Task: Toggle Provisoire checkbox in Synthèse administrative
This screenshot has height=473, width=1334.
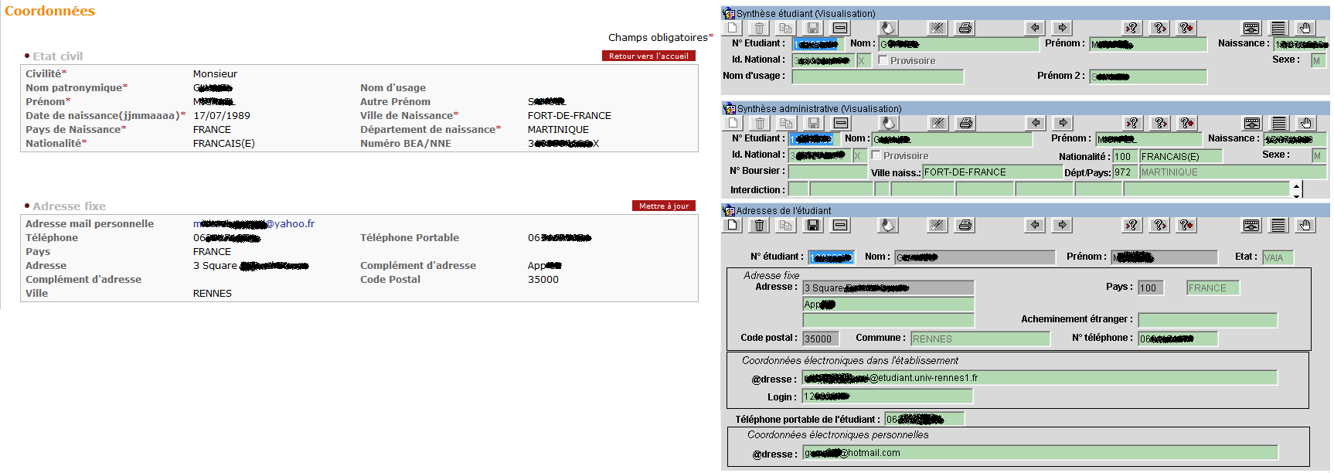Action: (876, 155)
